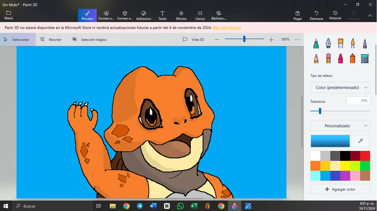Choose the Recortar tool
377x211 pixels.
point(51,39)
